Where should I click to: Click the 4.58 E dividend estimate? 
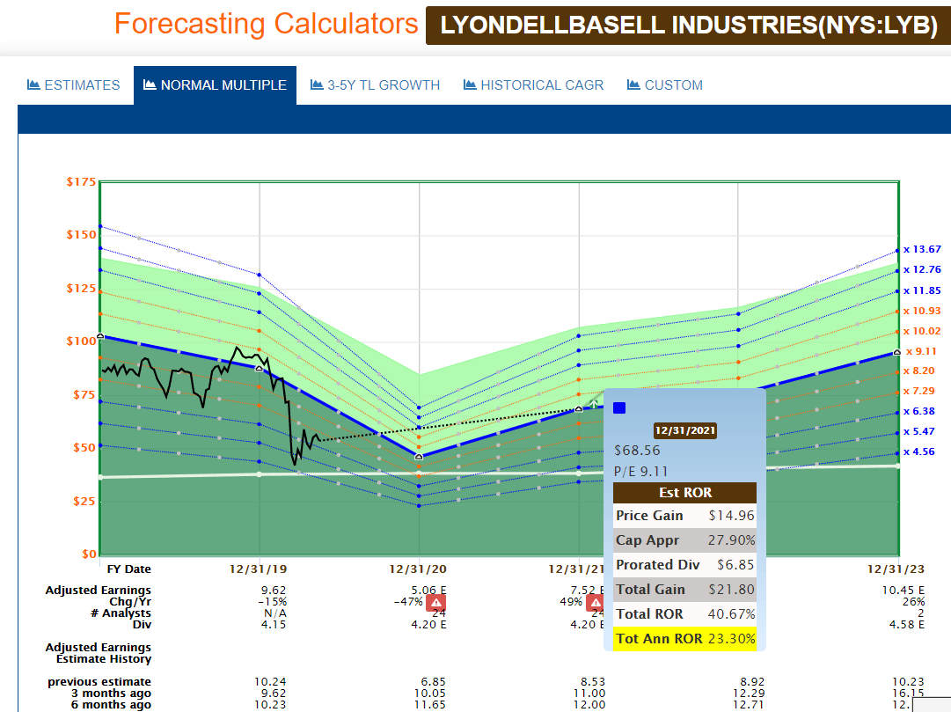[907, 625]
